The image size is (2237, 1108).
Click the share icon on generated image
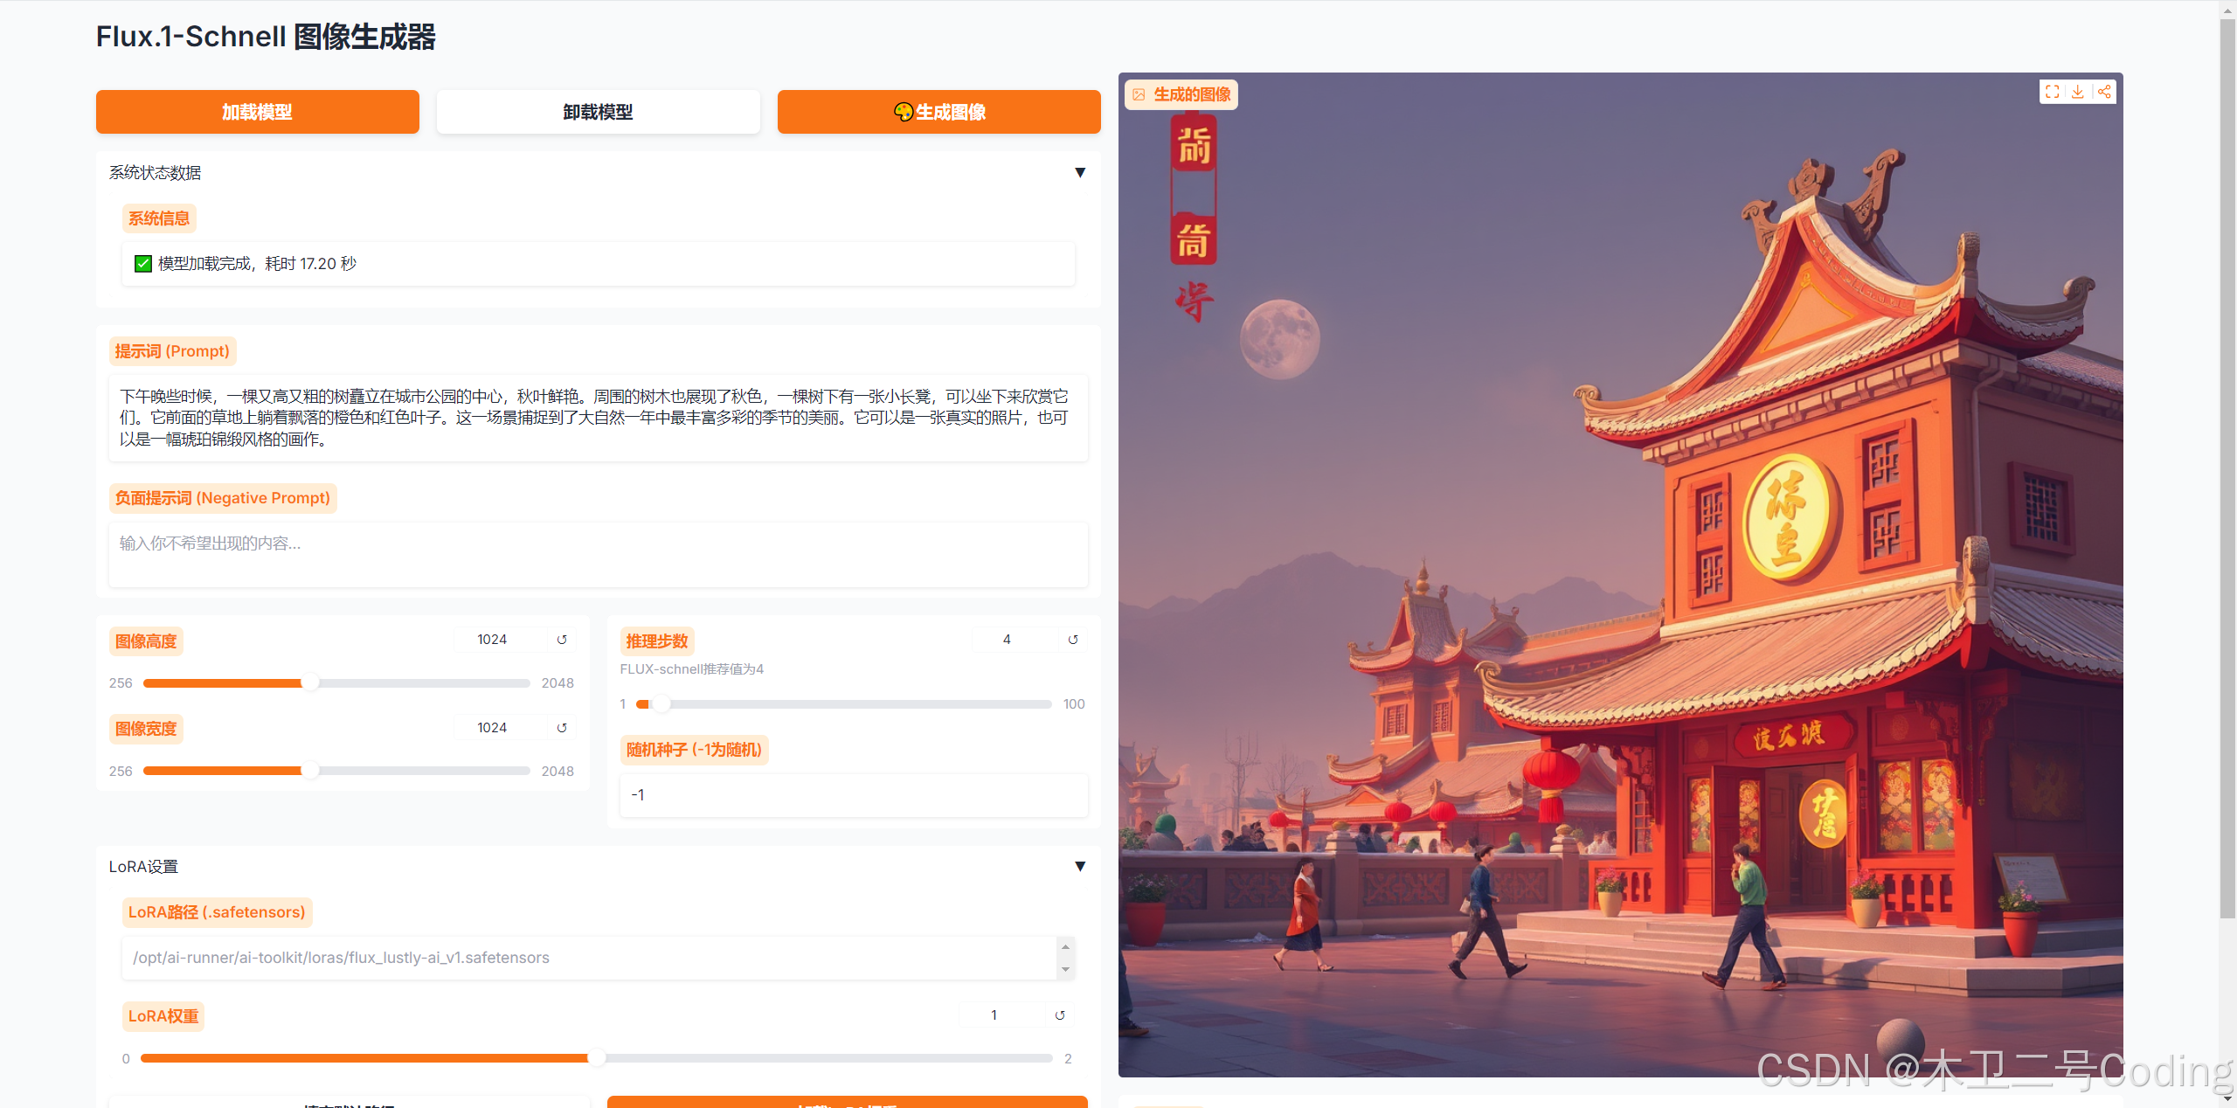click(2104, 92)
